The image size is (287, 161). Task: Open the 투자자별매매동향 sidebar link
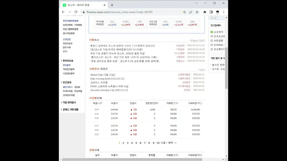71,21
